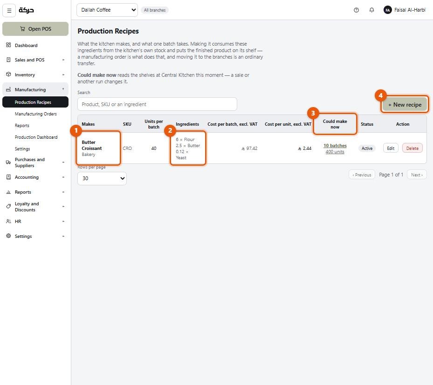
Task: Open Production Dashboard in the sidebar
Action: pyautogui.click(x=35, y=137)
